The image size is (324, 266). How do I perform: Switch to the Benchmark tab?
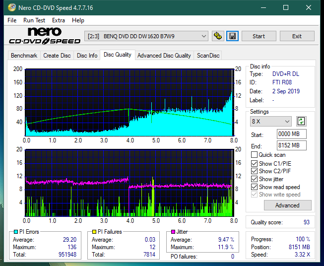(x=24, y=56)
